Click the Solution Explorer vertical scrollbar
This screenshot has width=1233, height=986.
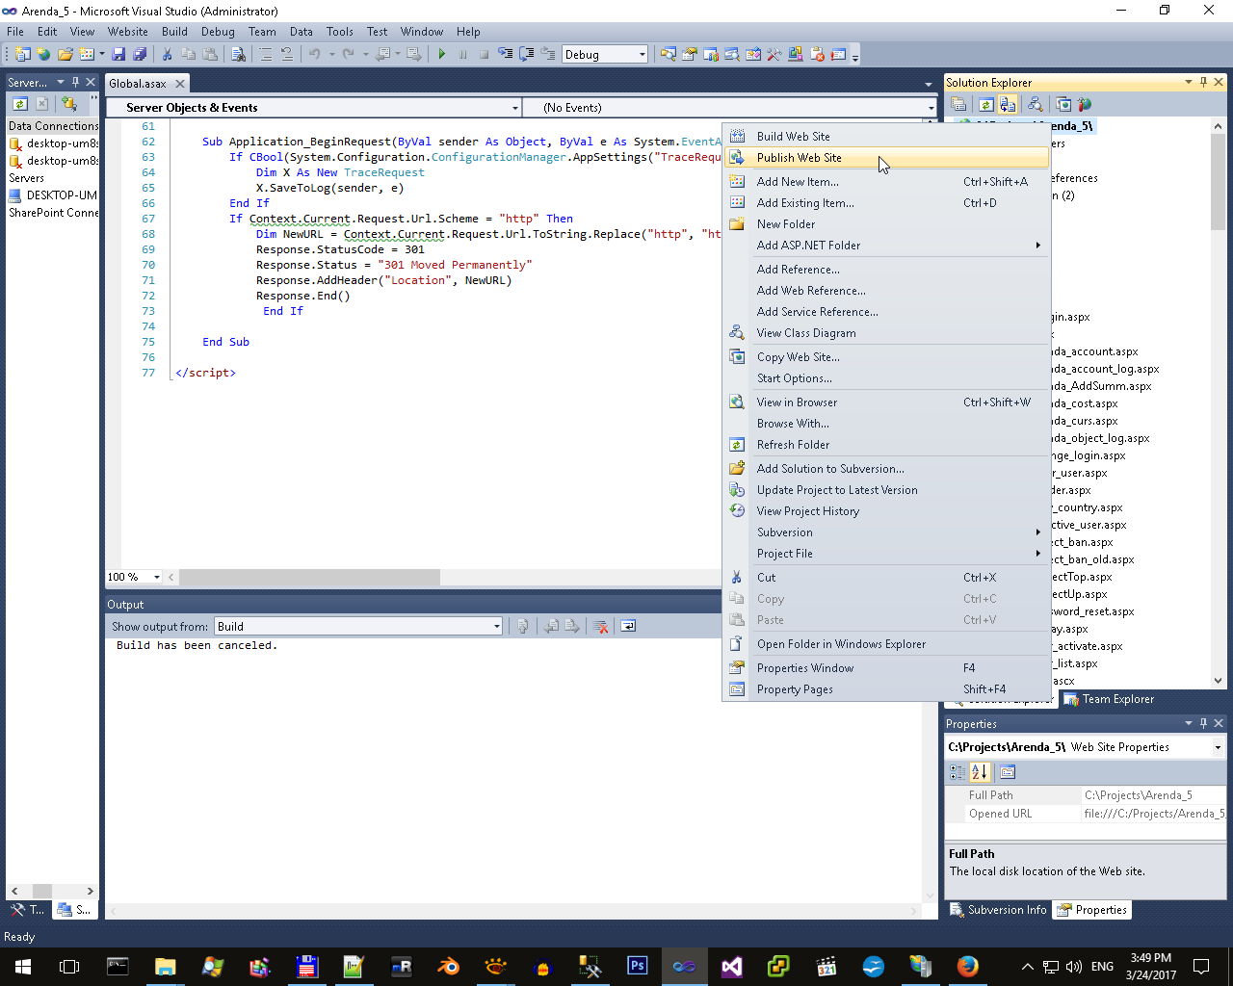(1219, 183)
